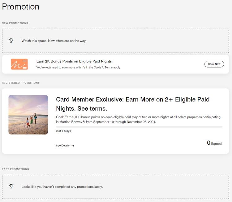The image size is (232, 202).
Task: Click the Registered Promotions section label
Action: click(x=21, y=83)
